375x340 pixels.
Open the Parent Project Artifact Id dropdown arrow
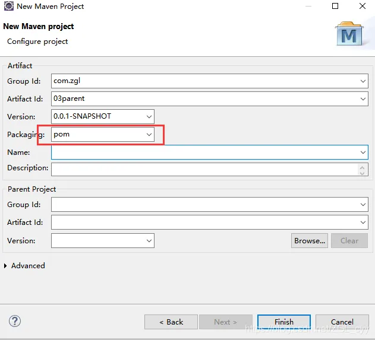[363, 223]
